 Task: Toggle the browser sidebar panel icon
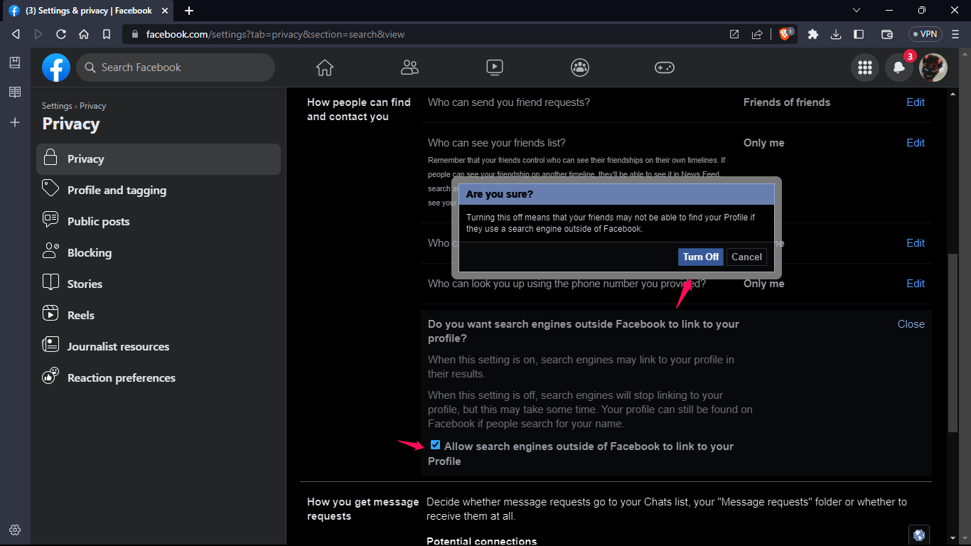click(x=859, y=34)
